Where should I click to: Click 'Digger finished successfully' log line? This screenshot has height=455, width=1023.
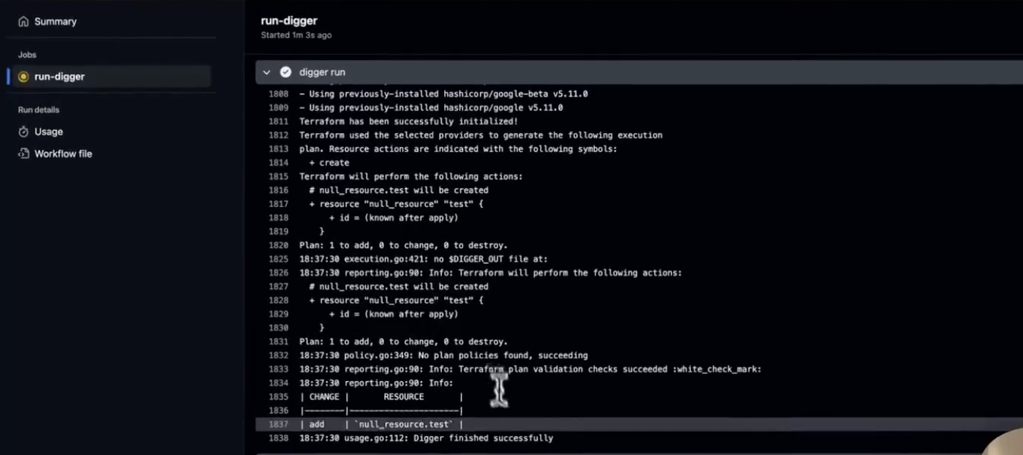pyautogui.click(x=426, y=438)
